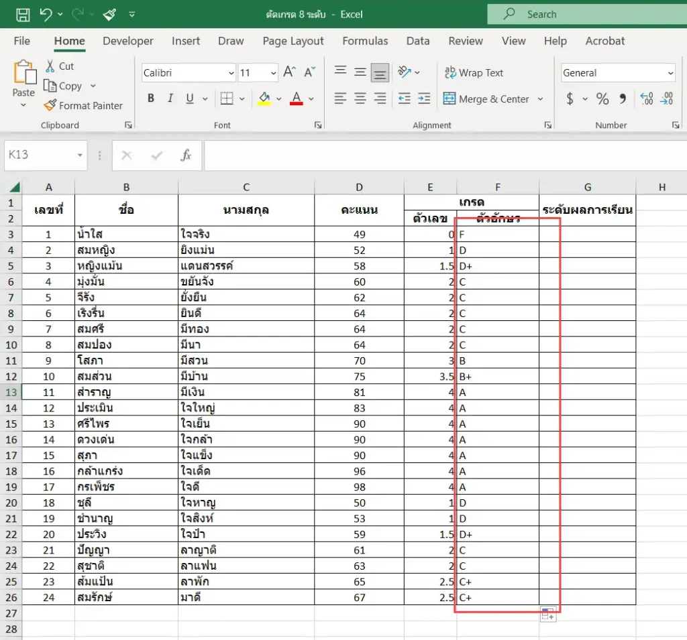Switch to the Formulas tab
The image size is (687, 640).
point(365,41)
